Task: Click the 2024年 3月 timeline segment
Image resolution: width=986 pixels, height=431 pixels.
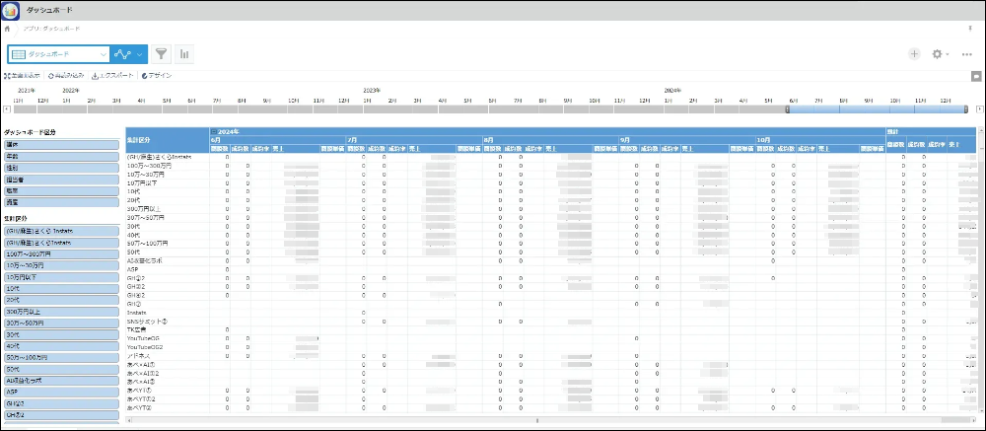Action: pos(727,108)
